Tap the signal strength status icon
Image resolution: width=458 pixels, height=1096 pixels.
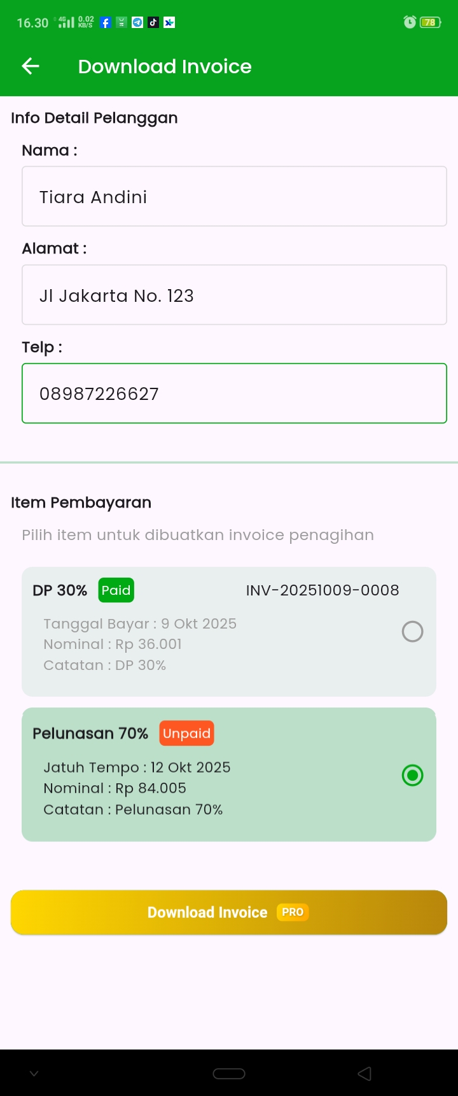tap(67, 23)
